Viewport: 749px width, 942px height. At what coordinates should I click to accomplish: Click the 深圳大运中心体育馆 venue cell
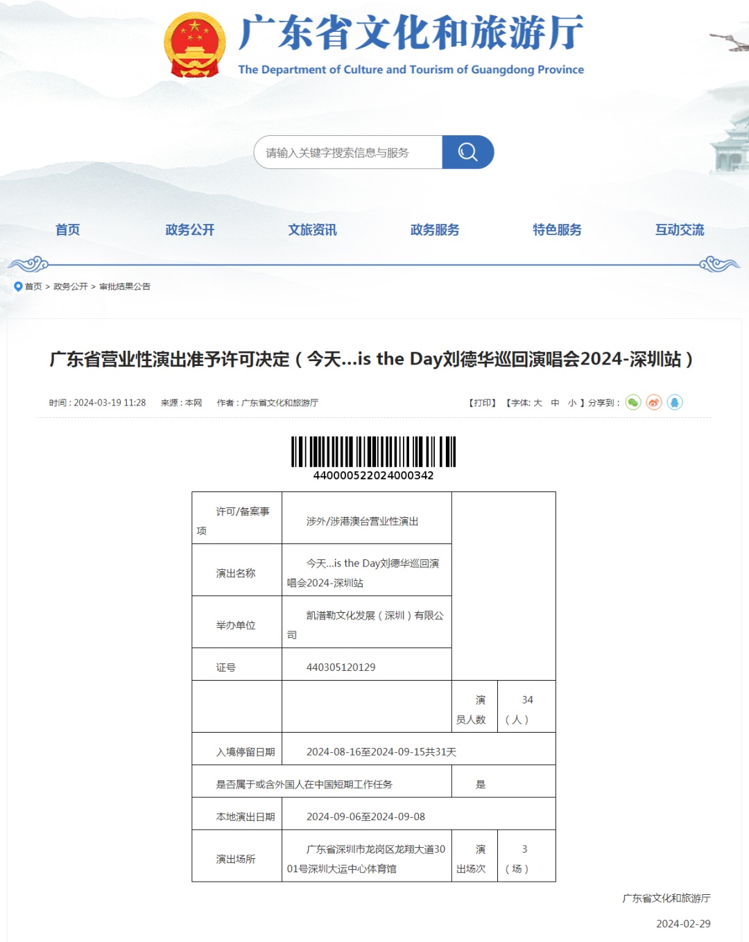pyautogui.click(x=367, y=856)
